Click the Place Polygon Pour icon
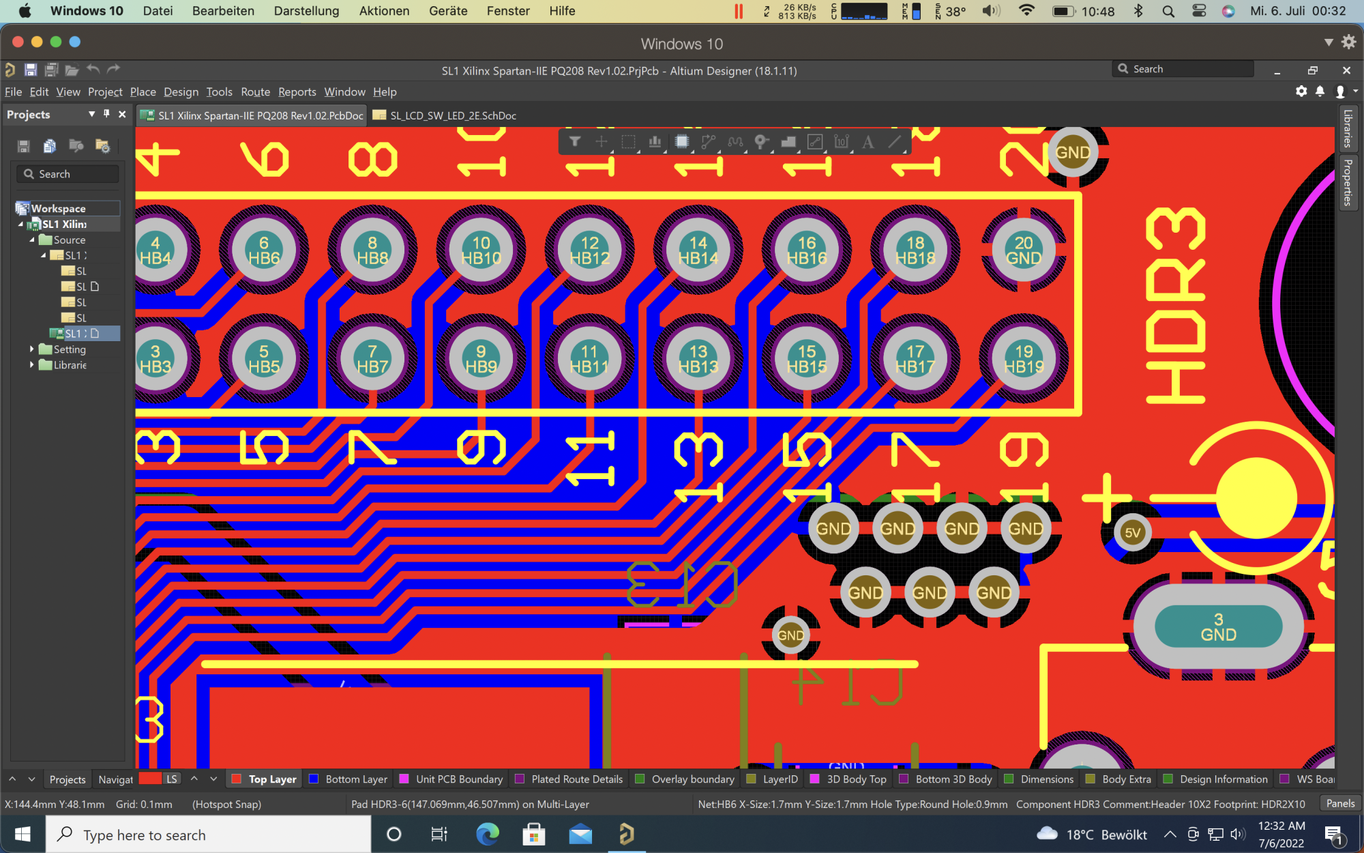 (x=788, y=142)
